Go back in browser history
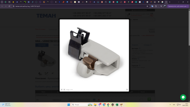190x107 pixels. click(x=2, y=6)
